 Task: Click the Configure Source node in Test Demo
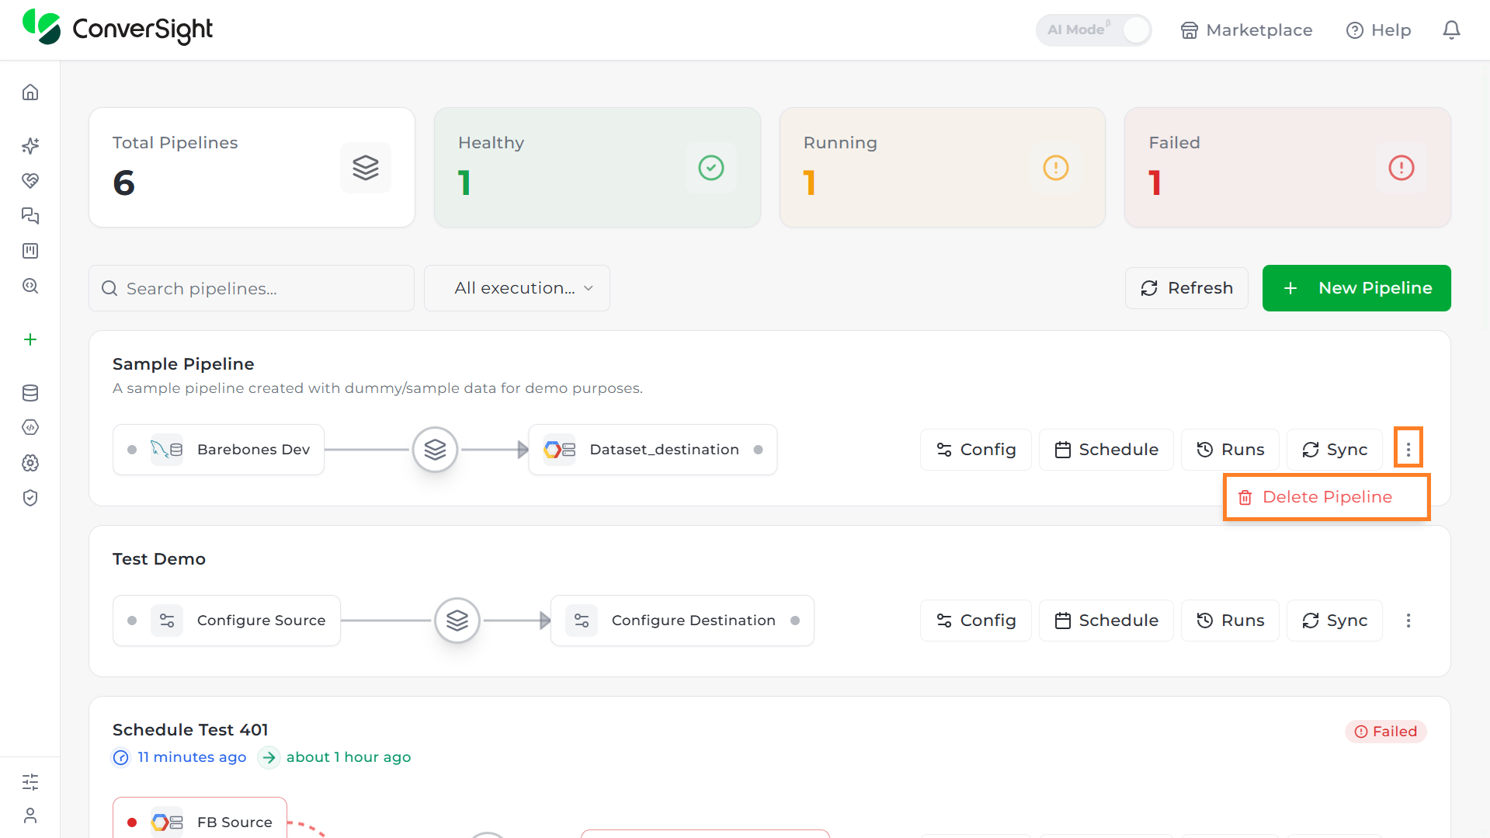[227, 621]
